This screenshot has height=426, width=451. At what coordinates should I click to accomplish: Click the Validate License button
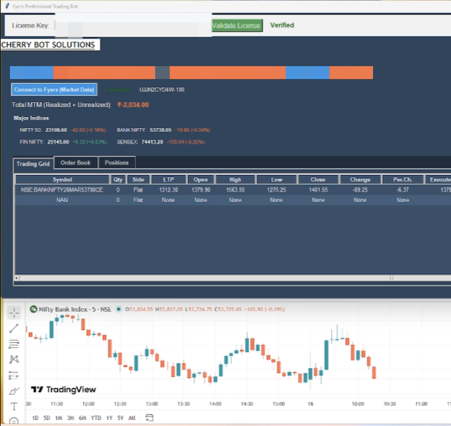point(237,26)
